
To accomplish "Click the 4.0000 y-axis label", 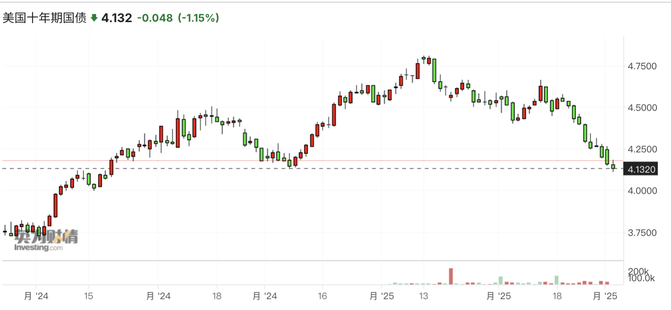I will tap(642, 191).
